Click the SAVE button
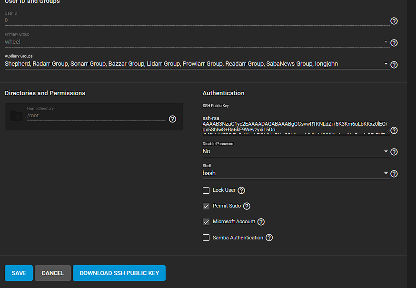416x288 pixels. pyautogui.click(x=19, y=273)
